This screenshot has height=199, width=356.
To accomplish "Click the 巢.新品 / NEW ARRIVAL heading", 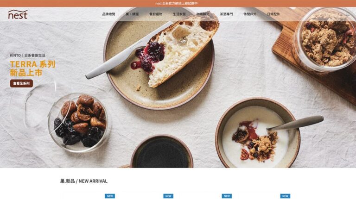I will (x=84, y=181).
